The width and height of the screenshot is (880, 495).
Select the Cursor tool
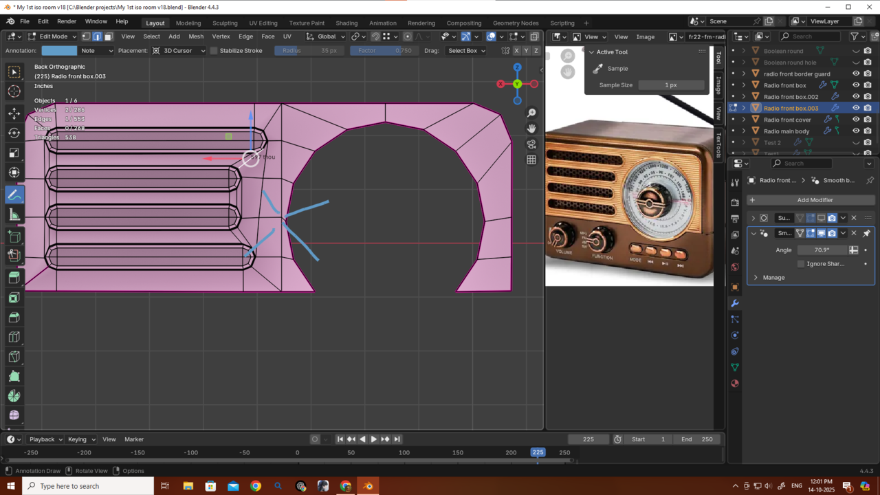pos(14,91)
